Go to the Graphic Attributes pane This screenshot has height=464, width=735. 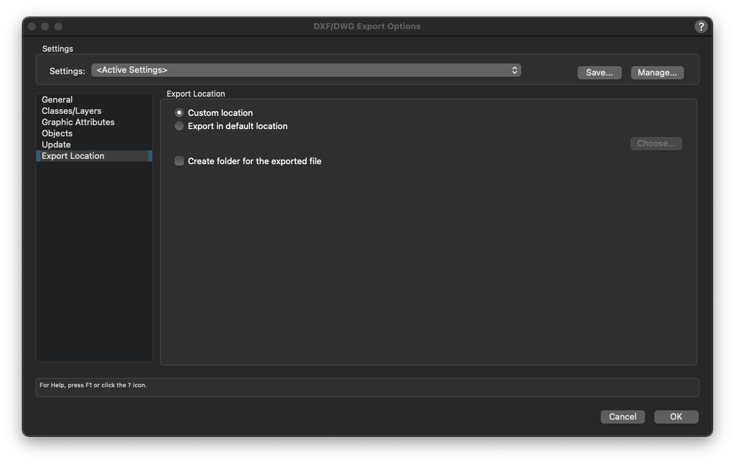tap(78, 122)
